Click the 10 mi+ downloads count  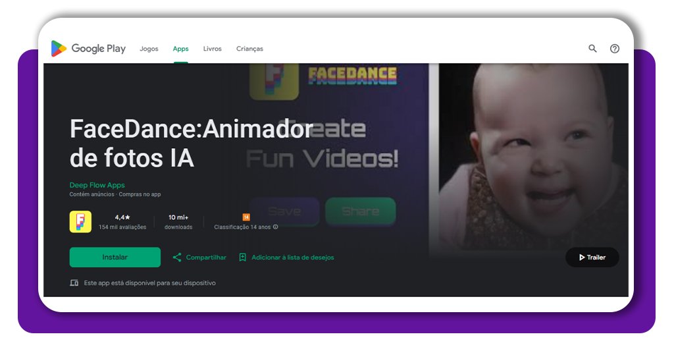pos(178,217)
